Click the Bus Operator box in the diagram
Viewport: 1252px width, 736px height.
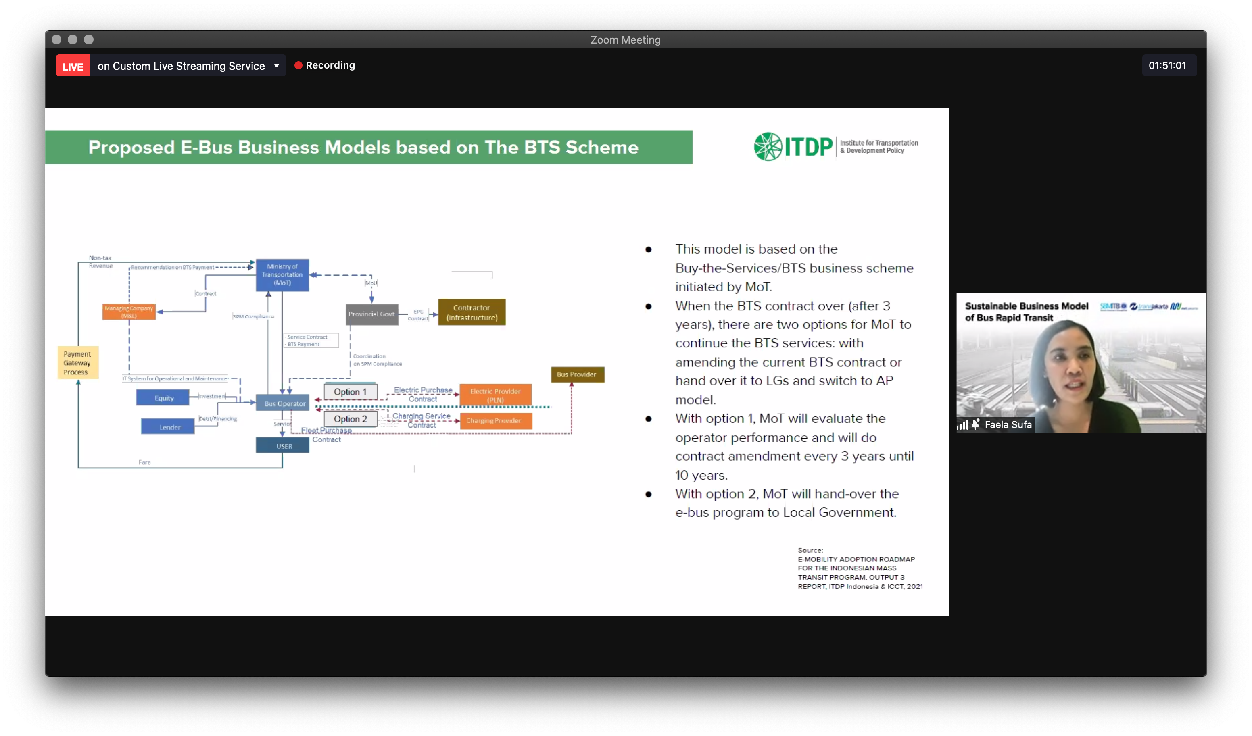tap(282, 403)
